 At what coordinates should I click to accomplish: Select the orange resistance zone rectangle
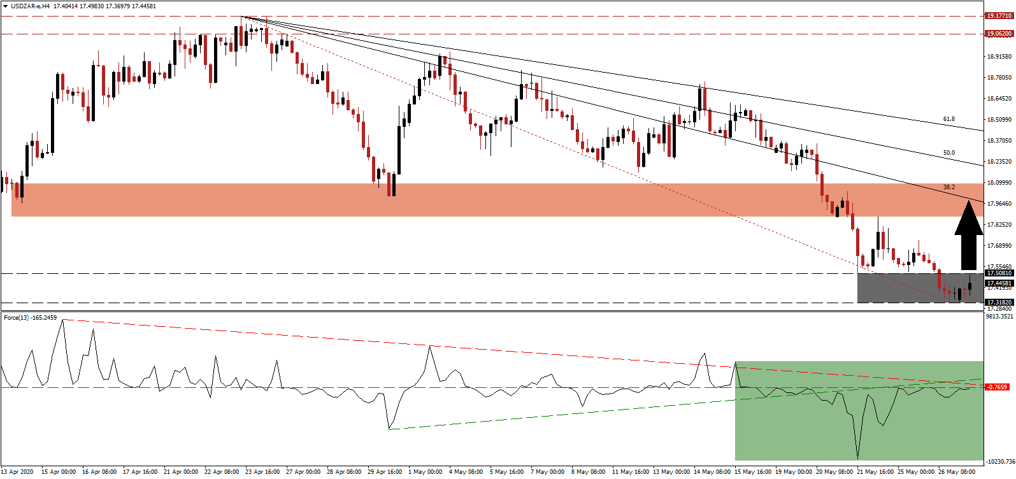tap(446, 200)
